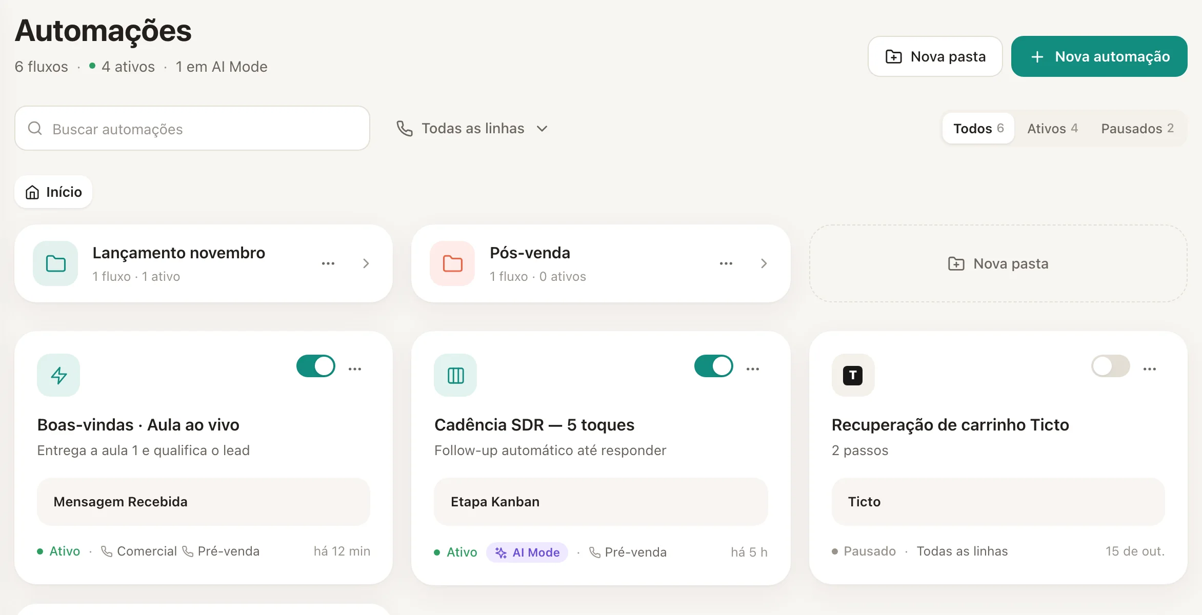Go to the Início breadcrumb
Viewport: 1202px width, 615px height.
53,192
